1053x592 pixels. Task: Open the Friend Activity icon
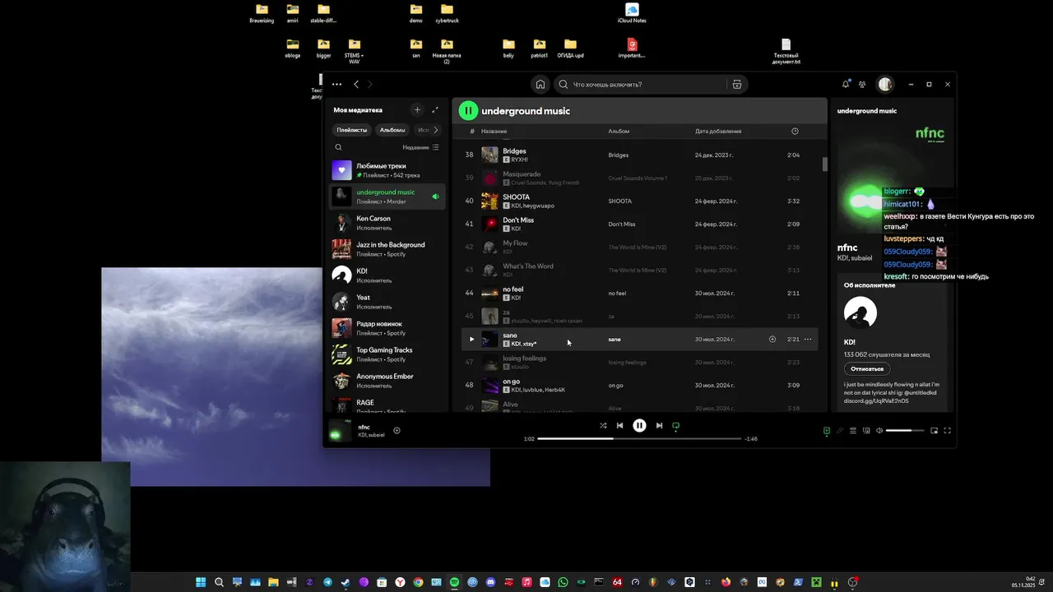coord(862,84)
